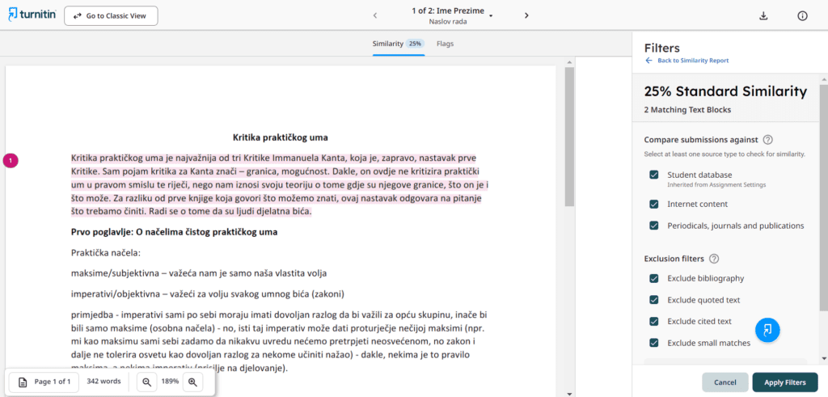Click the Naslov rada subtitle

point(448,22)
